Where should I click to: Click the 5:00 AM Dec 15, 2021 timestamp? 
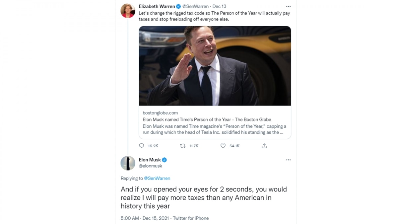click(x=145, y=218)
